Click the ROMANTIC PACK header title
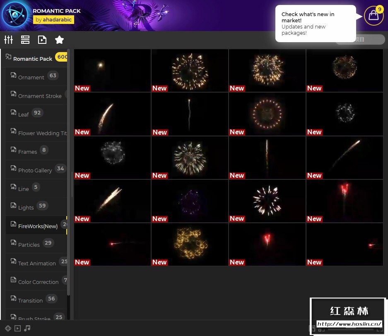Screen dimensions: 388x336 (57, 11)
